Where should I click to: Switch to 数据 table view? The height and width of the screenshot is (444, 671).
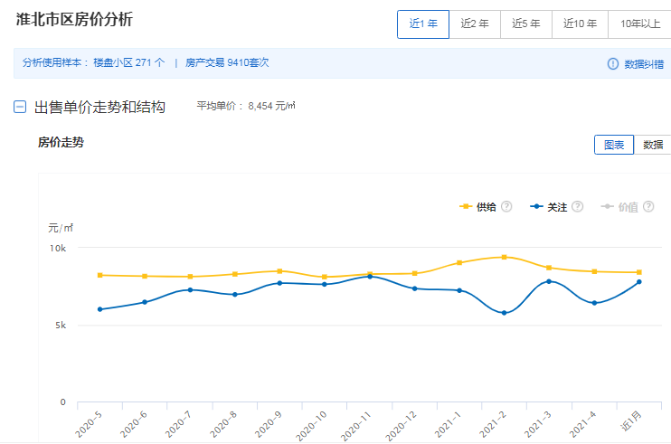coord(653,145)
